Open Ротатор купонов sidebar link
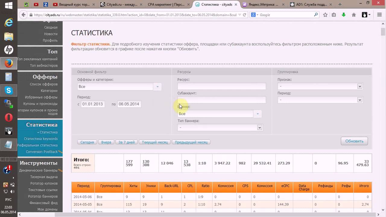The width and height of the screenshot is (386, 217). (x=44, y=183)
